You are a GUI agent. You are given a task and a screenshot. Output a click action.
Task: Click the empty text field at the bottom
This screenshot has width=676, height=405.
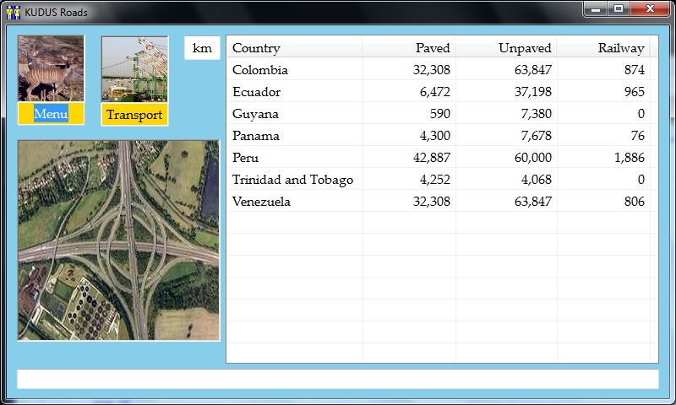pos(337,379)
